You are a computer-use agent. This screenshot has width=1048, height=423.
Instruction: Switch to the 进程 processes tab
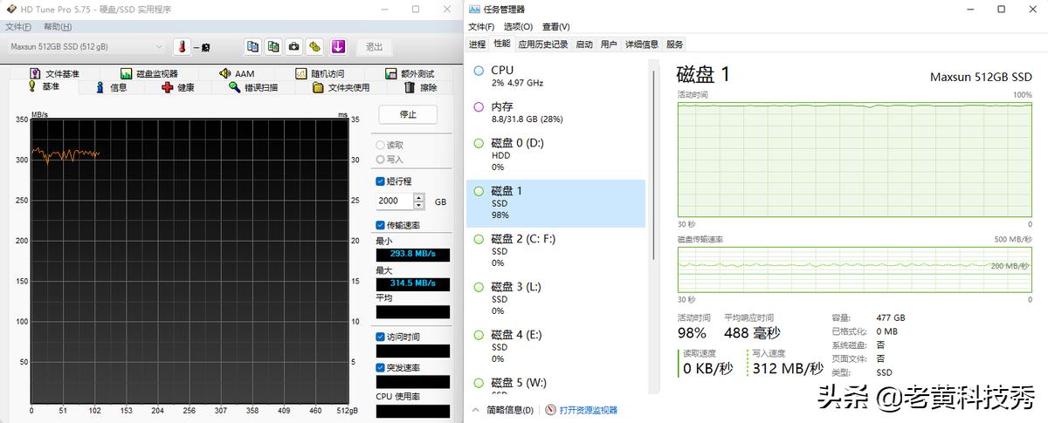pos(477,44)
